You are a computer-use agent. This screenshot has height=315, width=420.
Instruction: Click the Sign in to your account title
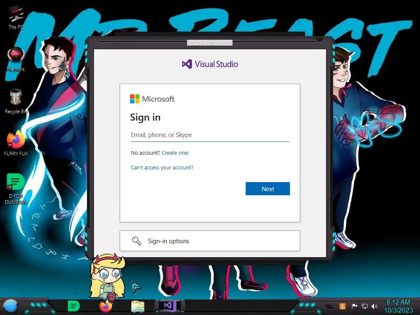(x=210, y=43)
